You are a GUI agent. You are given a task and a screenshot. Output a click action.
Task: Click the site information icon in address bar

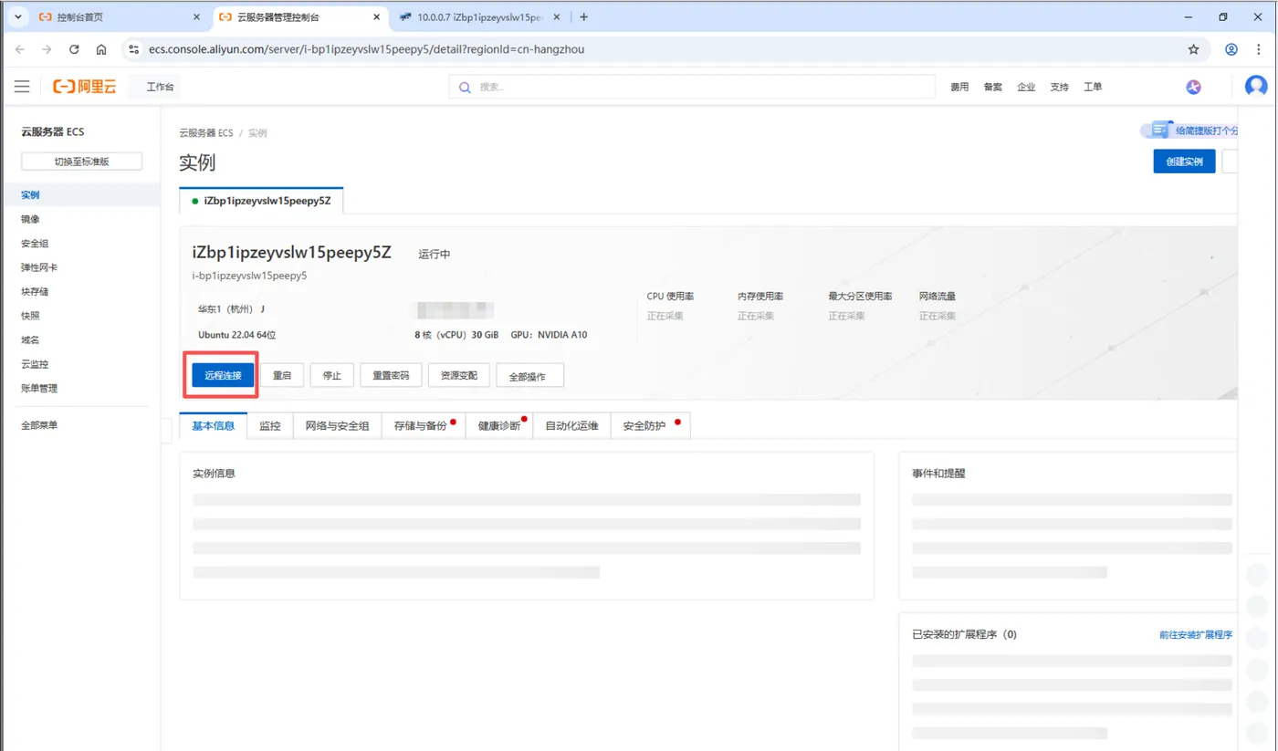[133, 49]
